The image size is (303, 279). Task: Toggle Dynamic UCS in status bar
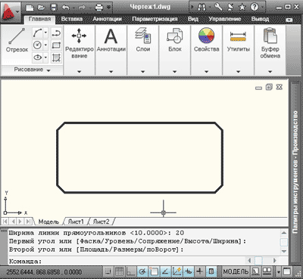(x=177, y=271)
